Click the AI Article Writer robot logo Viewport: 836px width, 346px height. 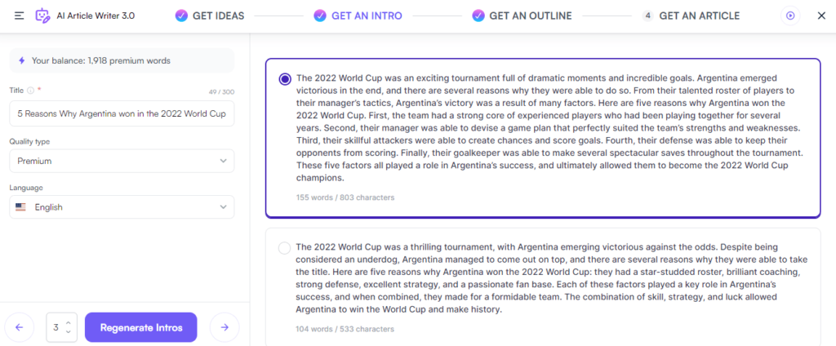(42, 16)
